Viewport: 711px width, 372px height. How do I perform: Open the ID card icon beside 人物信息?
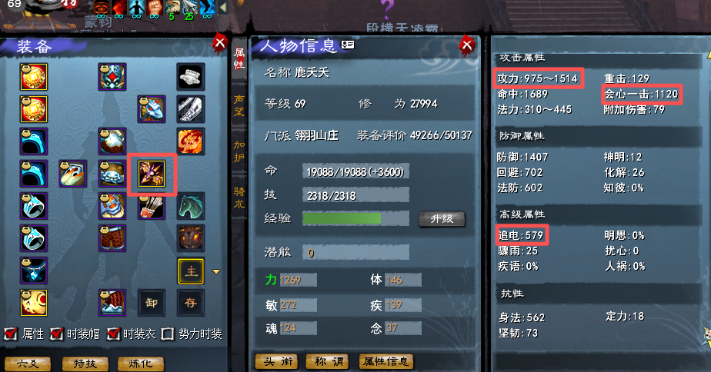coord(348,45)
